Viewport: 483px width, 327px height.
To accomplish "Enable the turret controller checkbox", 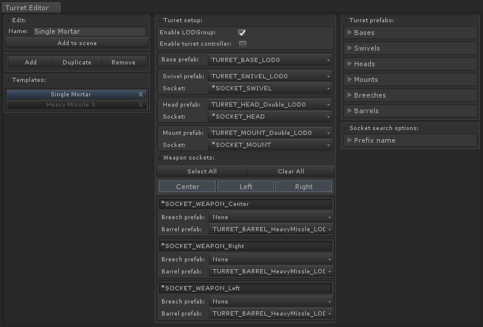I will [243, 44].
